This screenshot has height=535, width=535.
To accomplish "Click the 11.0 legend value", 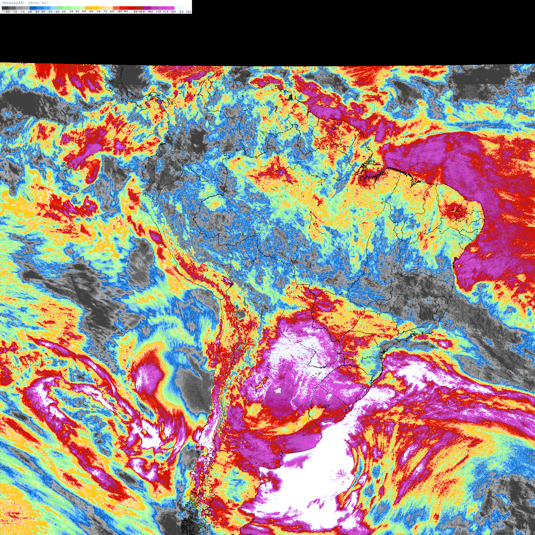I will [158, 12].
